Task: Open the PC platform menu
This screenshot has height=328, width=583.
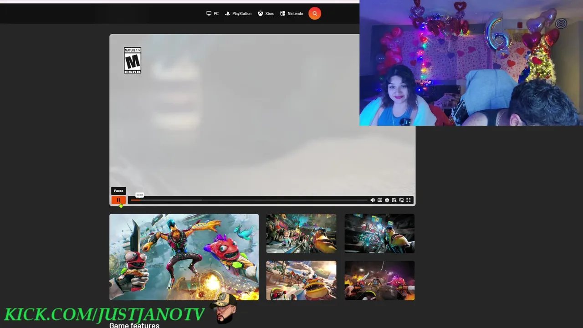Action: pyautogui.click(x=212, y=14)
